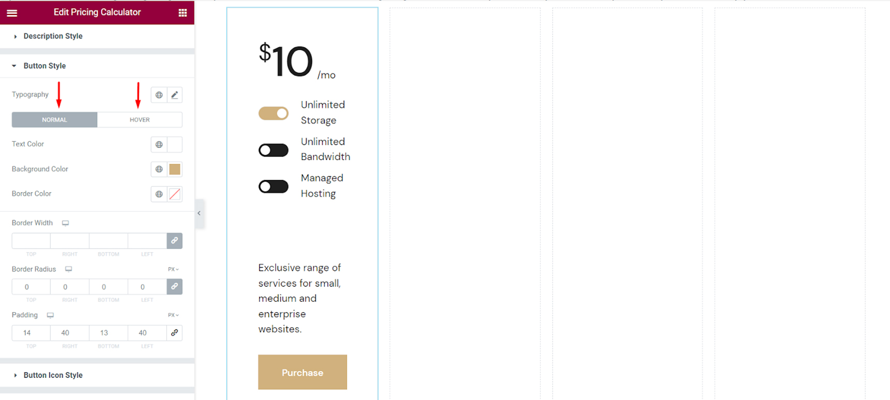Open the widgets grid icon
890x400 pixels.
coord(183,12)
